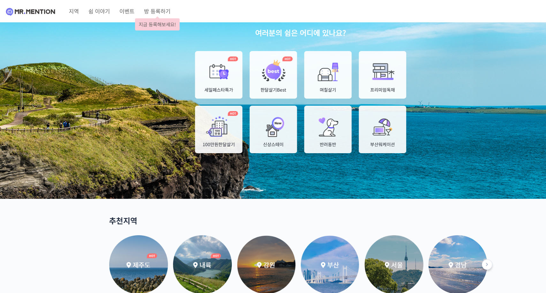Select the 프리미엄독채 building icon
This screenshot has width=546, height=293.
coord(382,73)
